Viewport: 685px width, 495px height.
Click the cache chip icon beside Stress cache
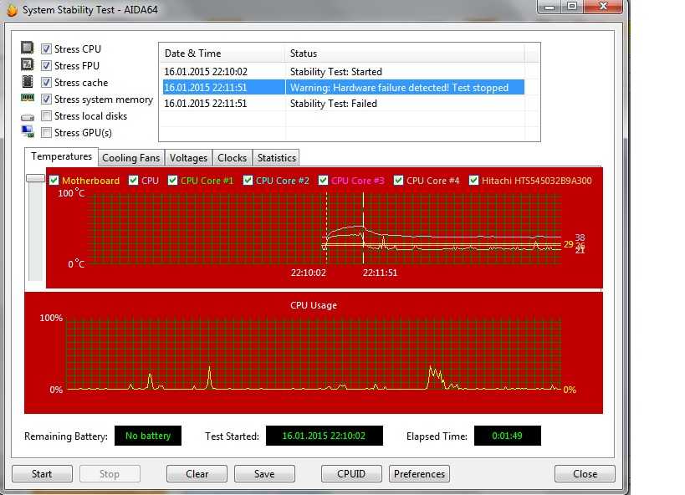27,81
